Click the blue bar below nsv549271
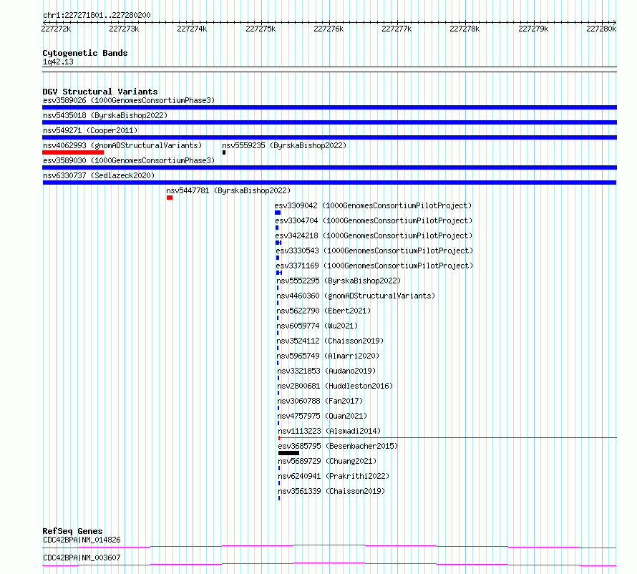 coord(329,137)
